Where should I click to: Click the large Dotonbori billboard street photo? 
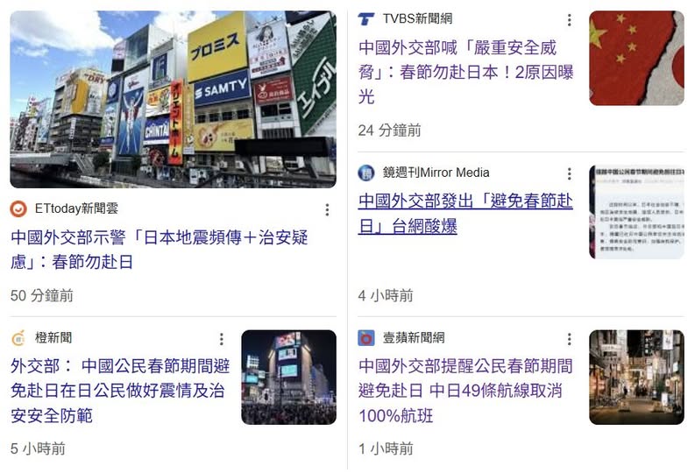point(174,99)
